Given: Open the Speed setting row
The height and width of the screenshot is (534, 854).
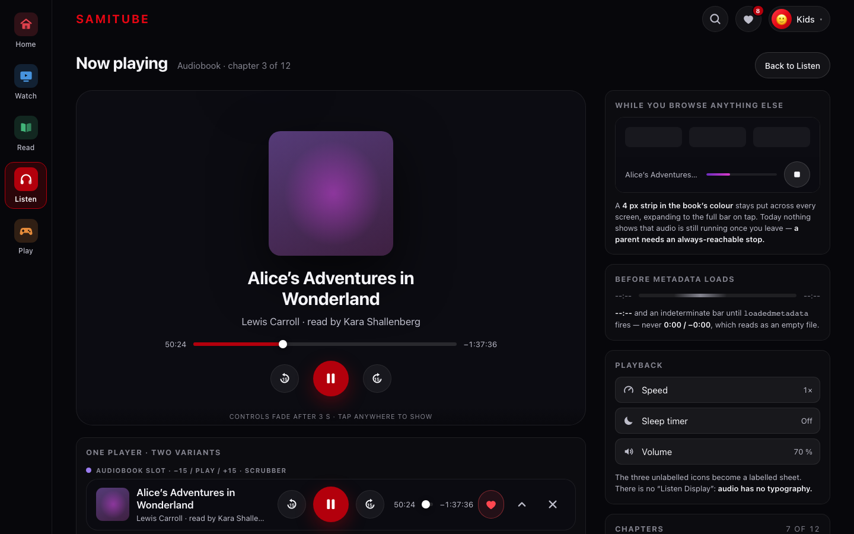Looking at the screenshot, I should pos(718,390).
